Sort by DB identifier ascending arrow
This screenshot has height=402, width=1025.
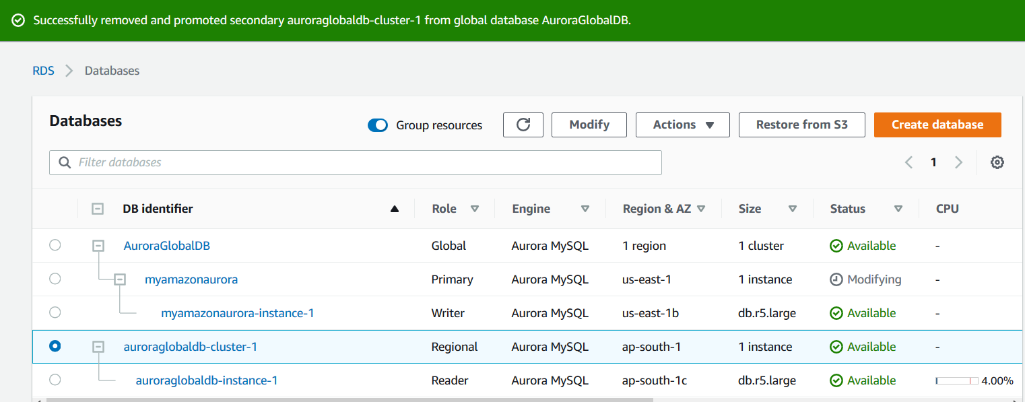pos(395,209)
